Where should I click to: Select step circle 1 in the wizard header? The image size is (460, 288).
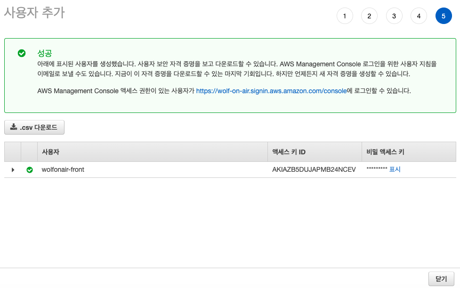345,16
